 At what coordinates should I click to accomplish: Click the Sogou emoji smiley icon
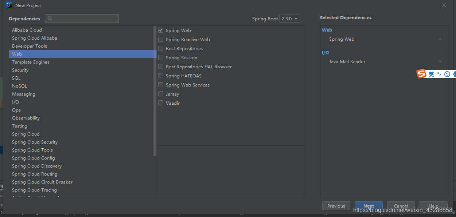tap(447, 74)
